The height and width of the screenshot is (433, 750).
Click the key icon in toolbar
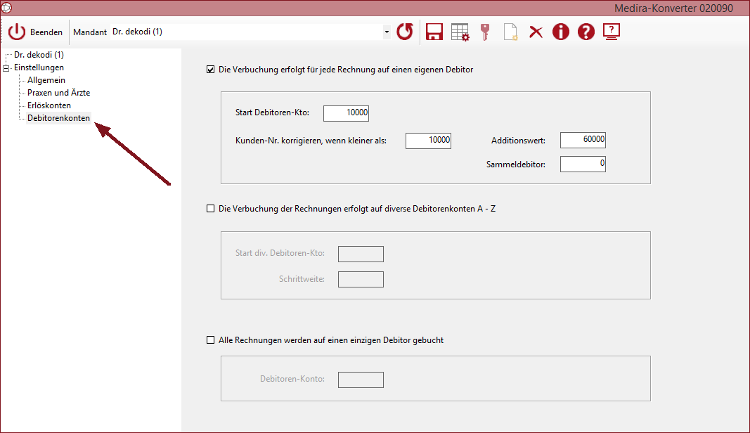485,32
